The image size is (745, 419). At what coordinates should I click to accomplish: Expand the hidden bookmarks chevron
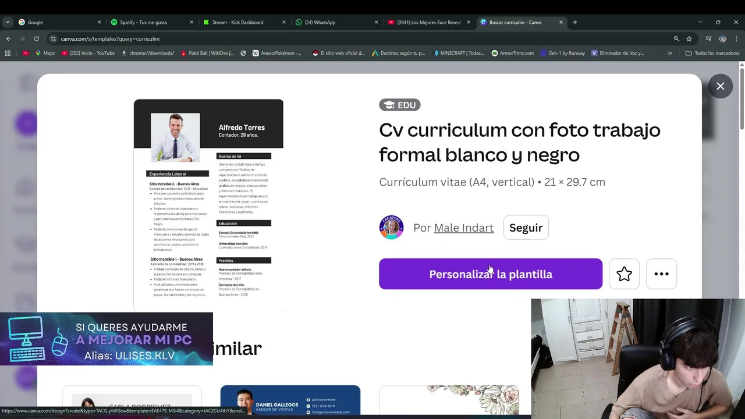[x=670, y=53]
